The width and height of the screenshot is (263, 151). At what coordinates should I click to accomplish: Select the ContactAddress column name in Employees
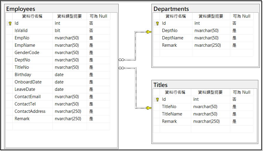(x=30, y=111)
